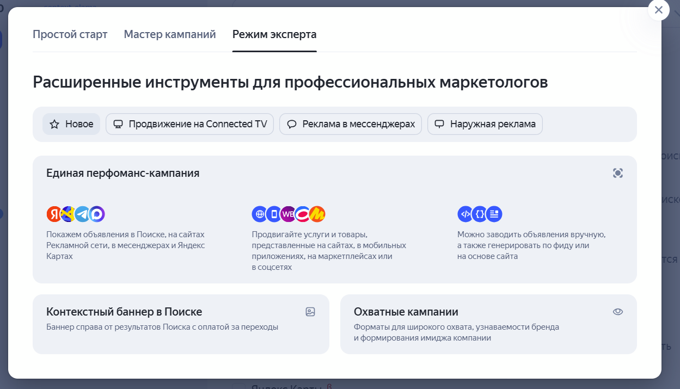Select the Режим эксперта tab
This screenshot has width=680, height=389.
pos(274,34)
